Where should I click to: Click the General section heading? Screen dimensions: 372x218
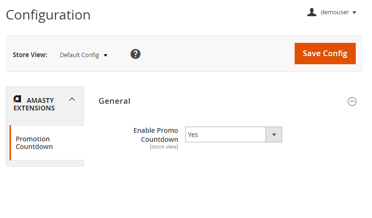tap(115, 101)
